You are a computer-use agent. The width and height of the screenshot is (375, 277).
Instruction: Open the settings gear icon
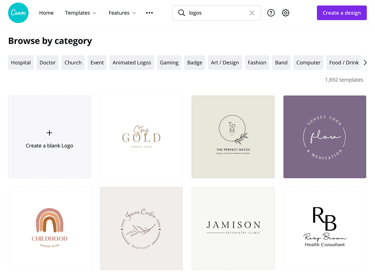[x=286, y=13]
